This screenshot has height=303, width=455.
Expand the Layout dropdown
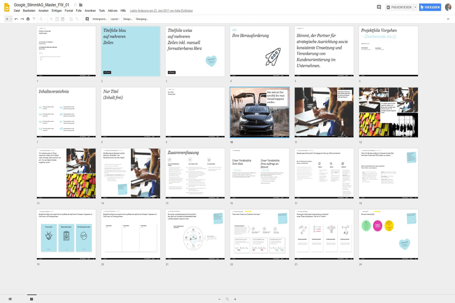pyautogui.click(x=115, y=19)
